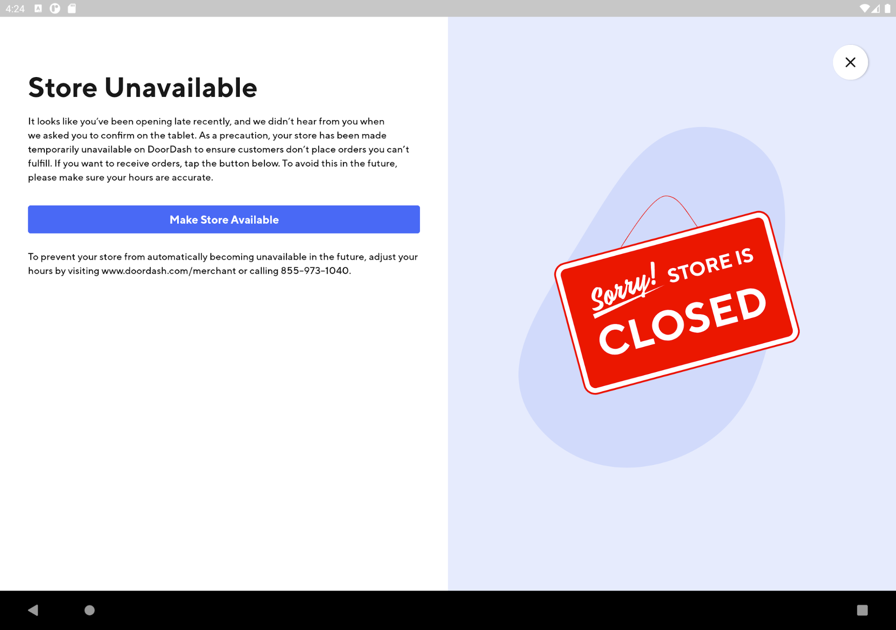The width and height of the screenshot is (896, 630).
Task: Tap the 'STORE IS' text on the sign
Action: [710, 265]
